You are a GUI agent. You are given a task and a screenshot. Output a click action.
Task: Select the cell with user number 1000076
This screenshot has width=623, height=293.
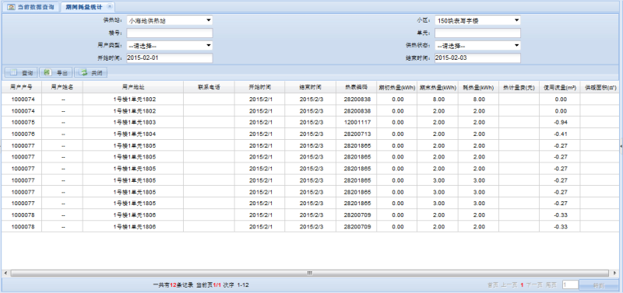point(22,134)
